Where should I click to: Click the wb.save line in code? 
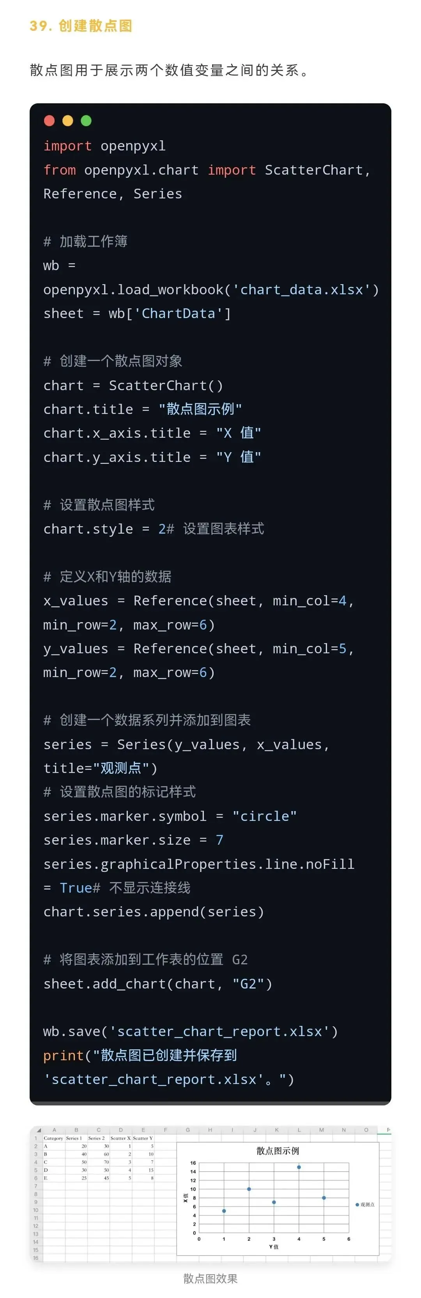[x=191, y=1031]
